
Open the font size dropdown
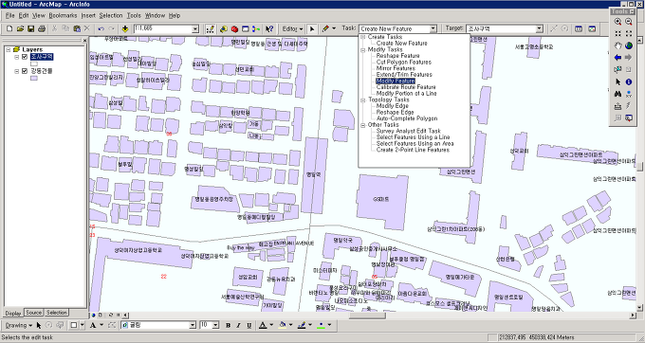(215, 325)
